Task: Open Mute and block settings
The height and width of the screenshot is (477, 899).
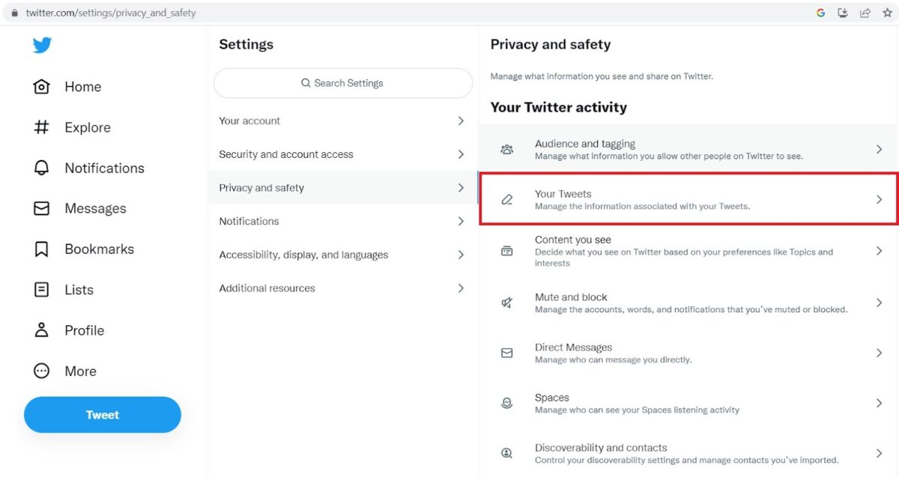Action: (x=688, y=303)
